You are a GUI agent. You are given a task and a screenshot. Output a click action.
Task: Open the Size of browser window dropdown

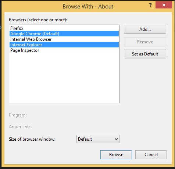pyautogui.click(x=98, y=139)
